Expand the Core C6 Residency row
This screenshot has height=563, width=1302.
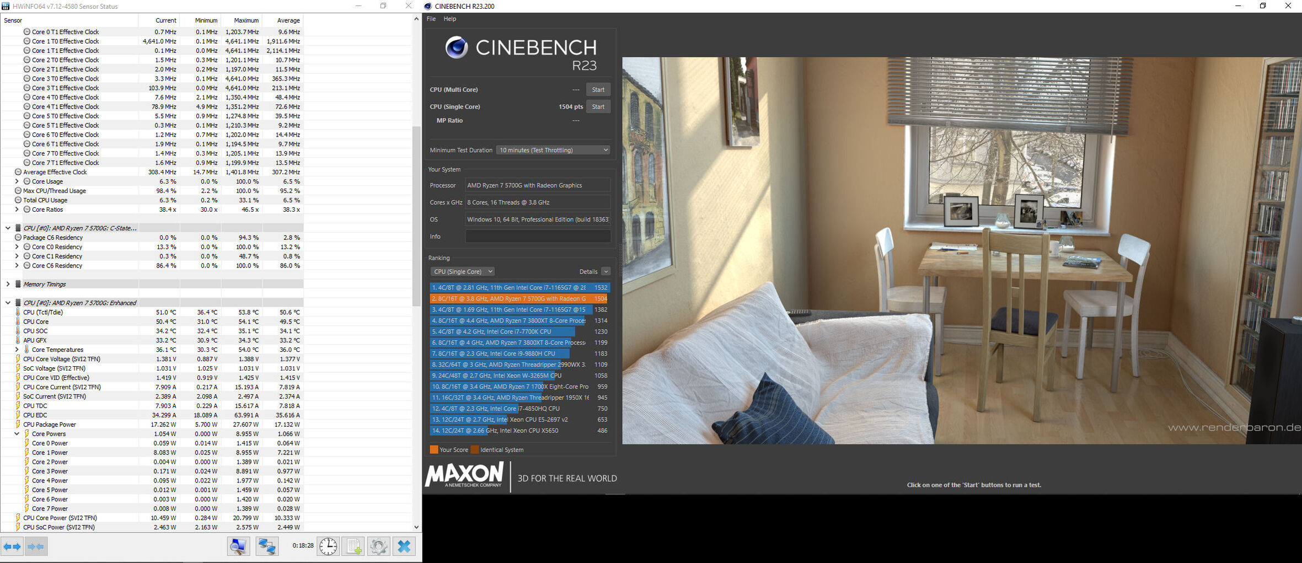pyautogui.click(x=17, y=266)
